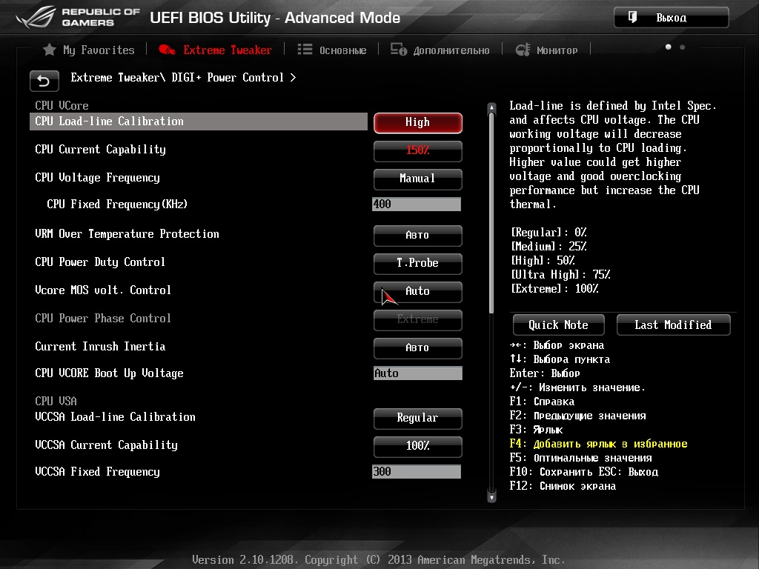
Task: Click the My Favorites star icon
Action: (50, 50)
